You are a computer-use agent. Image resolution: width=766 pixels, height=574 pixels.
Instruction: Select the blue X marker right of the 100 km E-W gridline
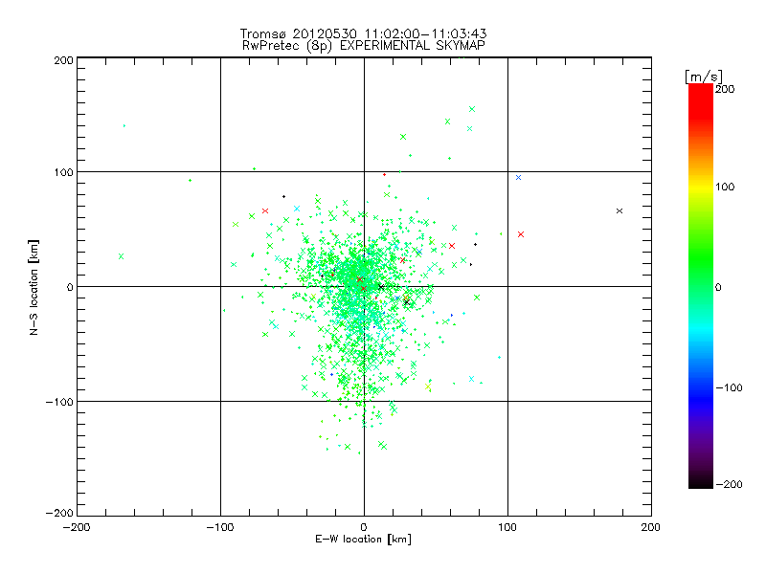coord(518,178)
